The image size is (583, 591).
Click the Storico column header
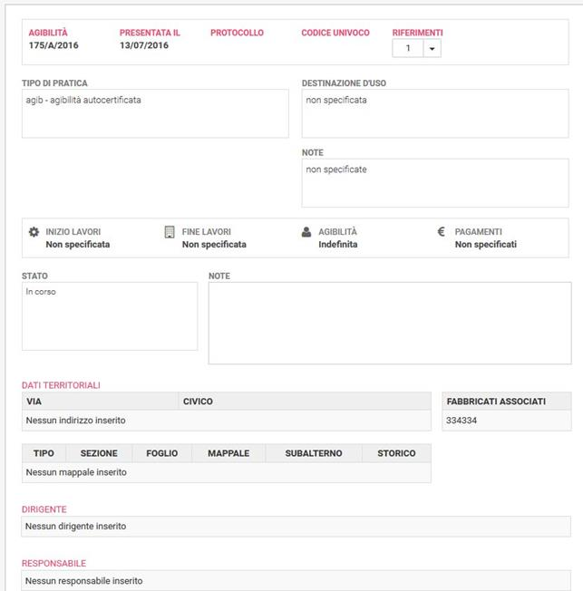click(x=396, y=453)
